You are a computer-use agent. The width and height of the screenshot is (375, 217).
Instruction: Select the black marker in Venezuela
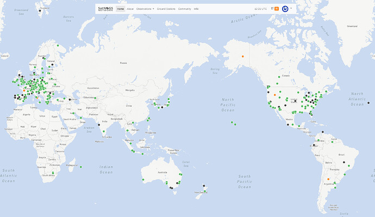tap(323, 132)
